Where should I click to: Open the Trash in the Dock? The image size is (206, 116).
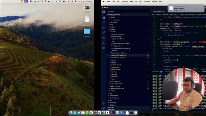coord(136,113)
